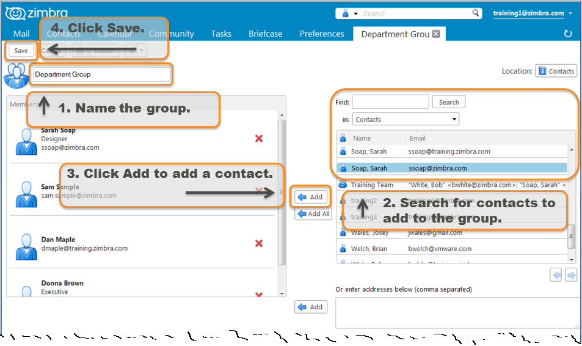Open the 'in: Contacts' dropdown

coord(406,119)
